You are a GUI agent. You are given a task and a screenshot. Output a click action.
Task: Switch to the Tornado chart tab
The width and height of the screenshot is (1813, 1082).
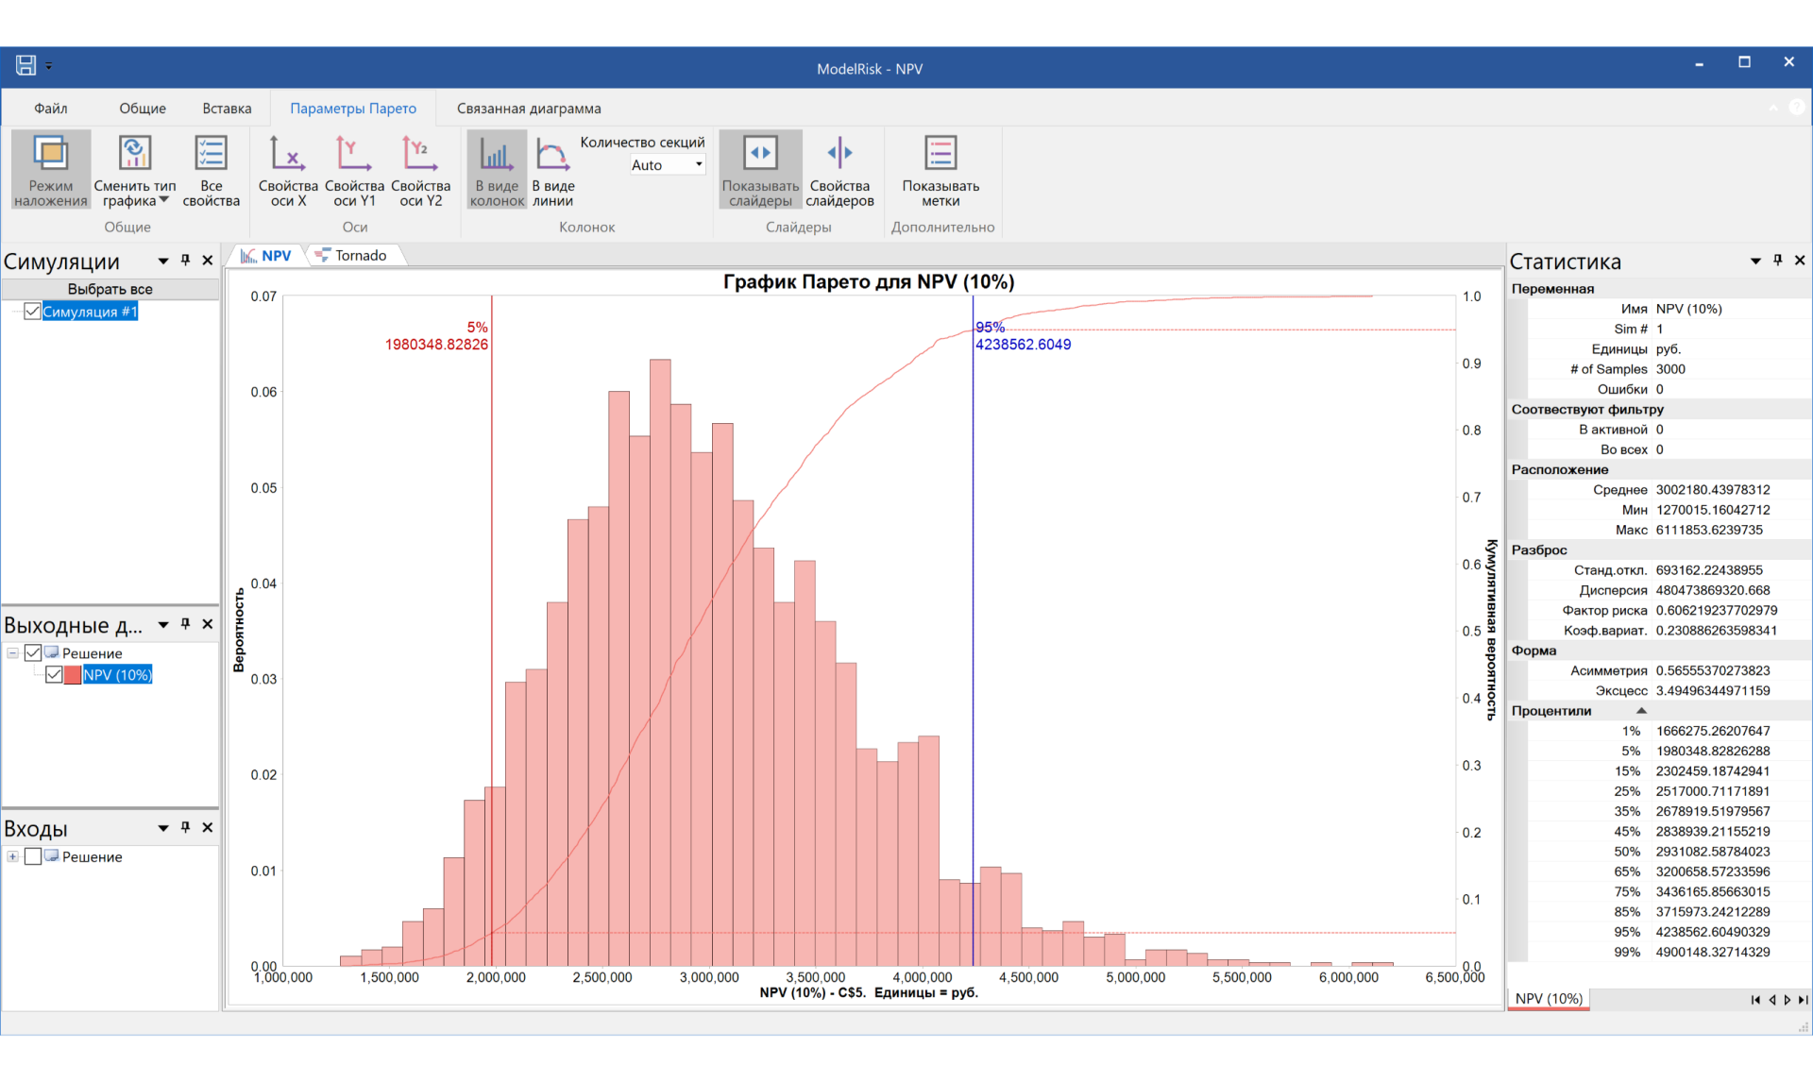pyautogui.click(x=359, y=255)
